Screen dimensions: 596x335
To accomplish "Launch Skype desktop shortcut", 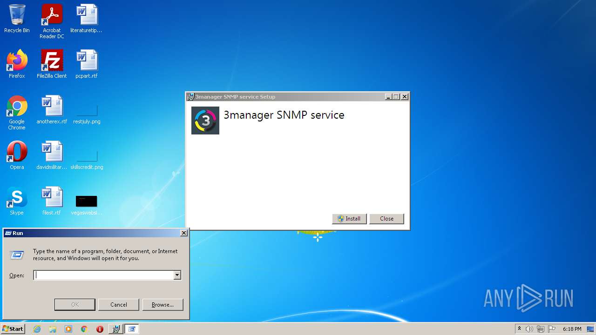I will click(x=17, y=201).
